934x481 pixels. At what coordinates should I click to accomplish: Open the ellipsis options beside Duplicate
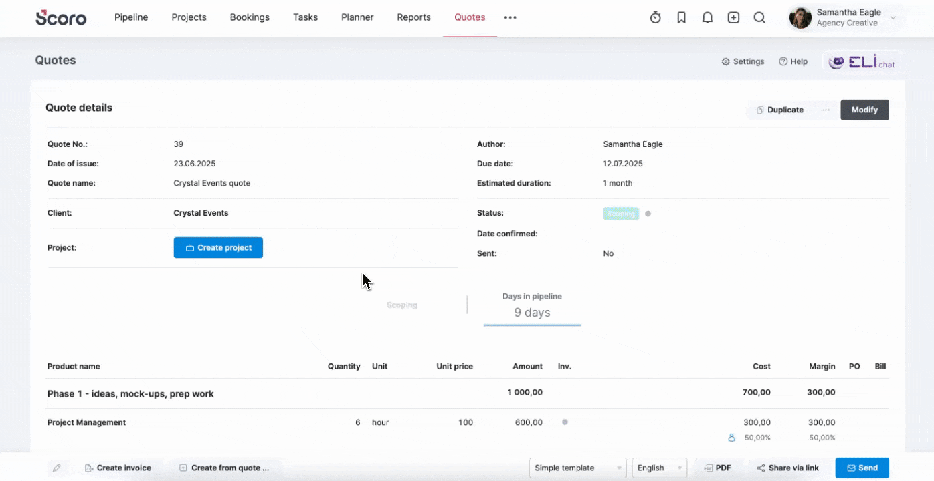coord(826,110)
